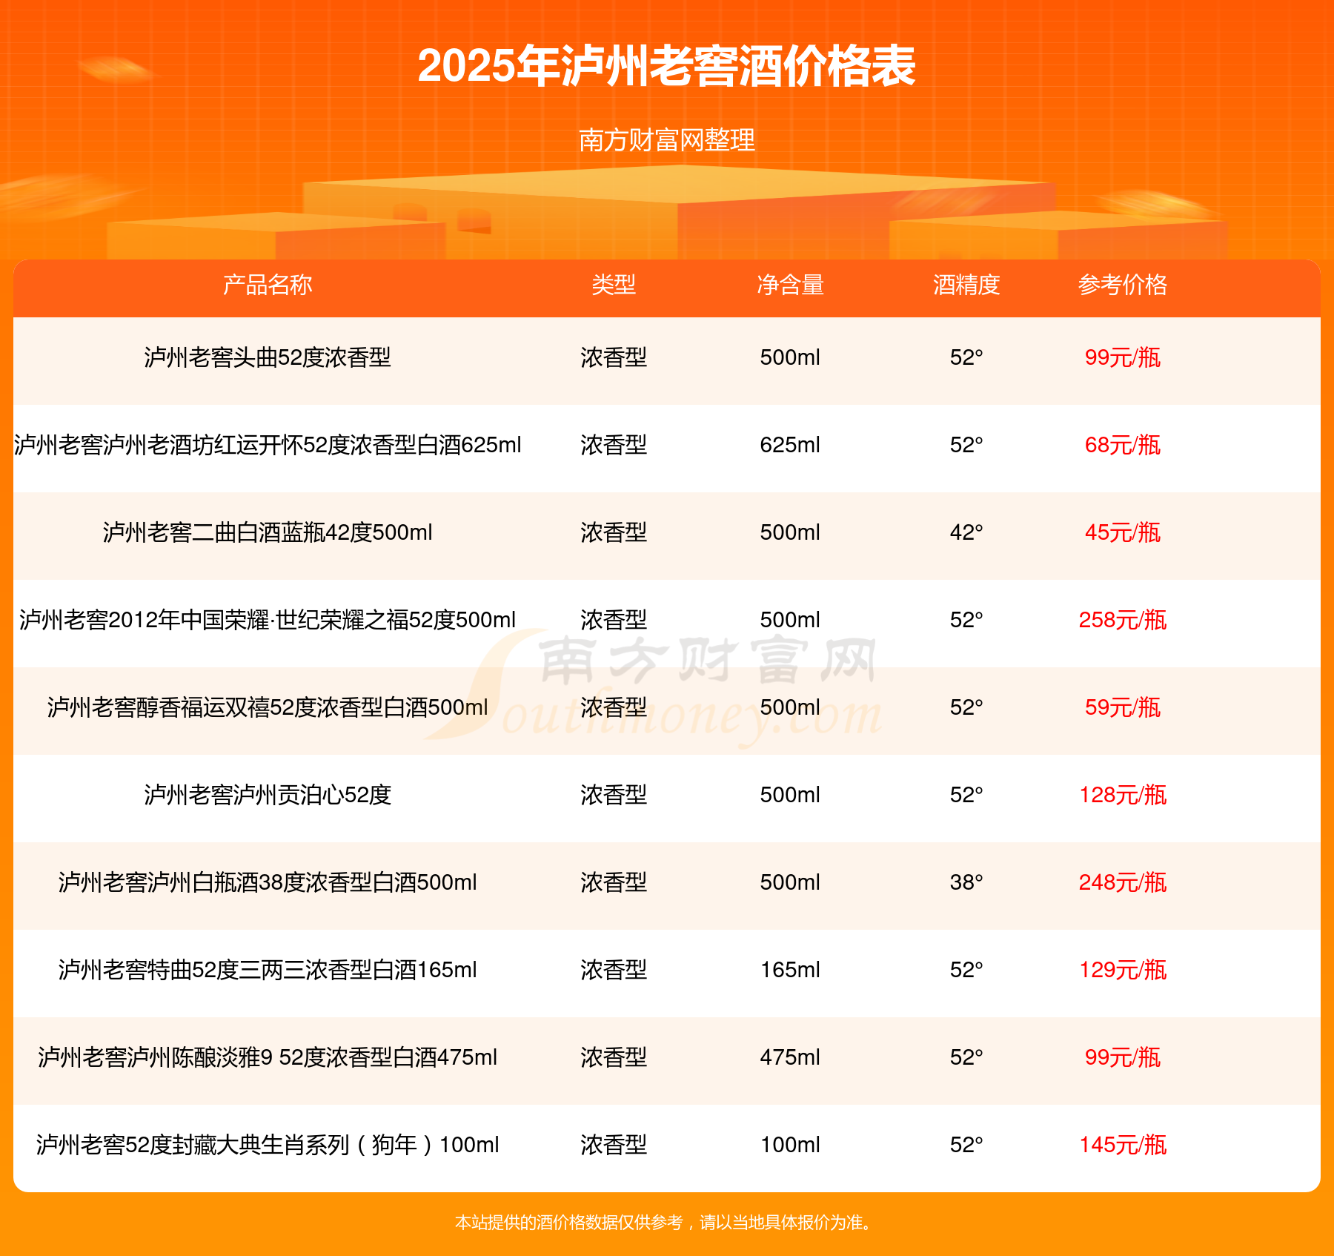The image size is (1334, 1256).
Task: Click price '258元/瓶' for 世纪荣耀之福
Action: 1123,620
